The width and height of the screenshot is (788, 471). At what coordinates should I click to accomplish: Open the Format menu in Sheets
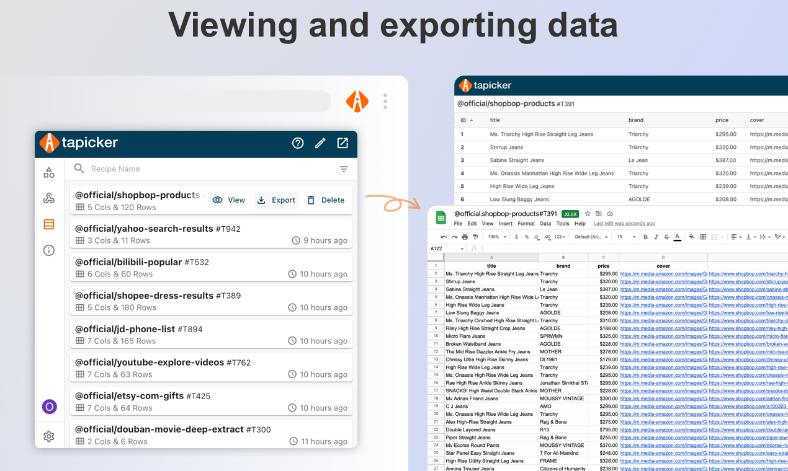(x=526, y=224)
